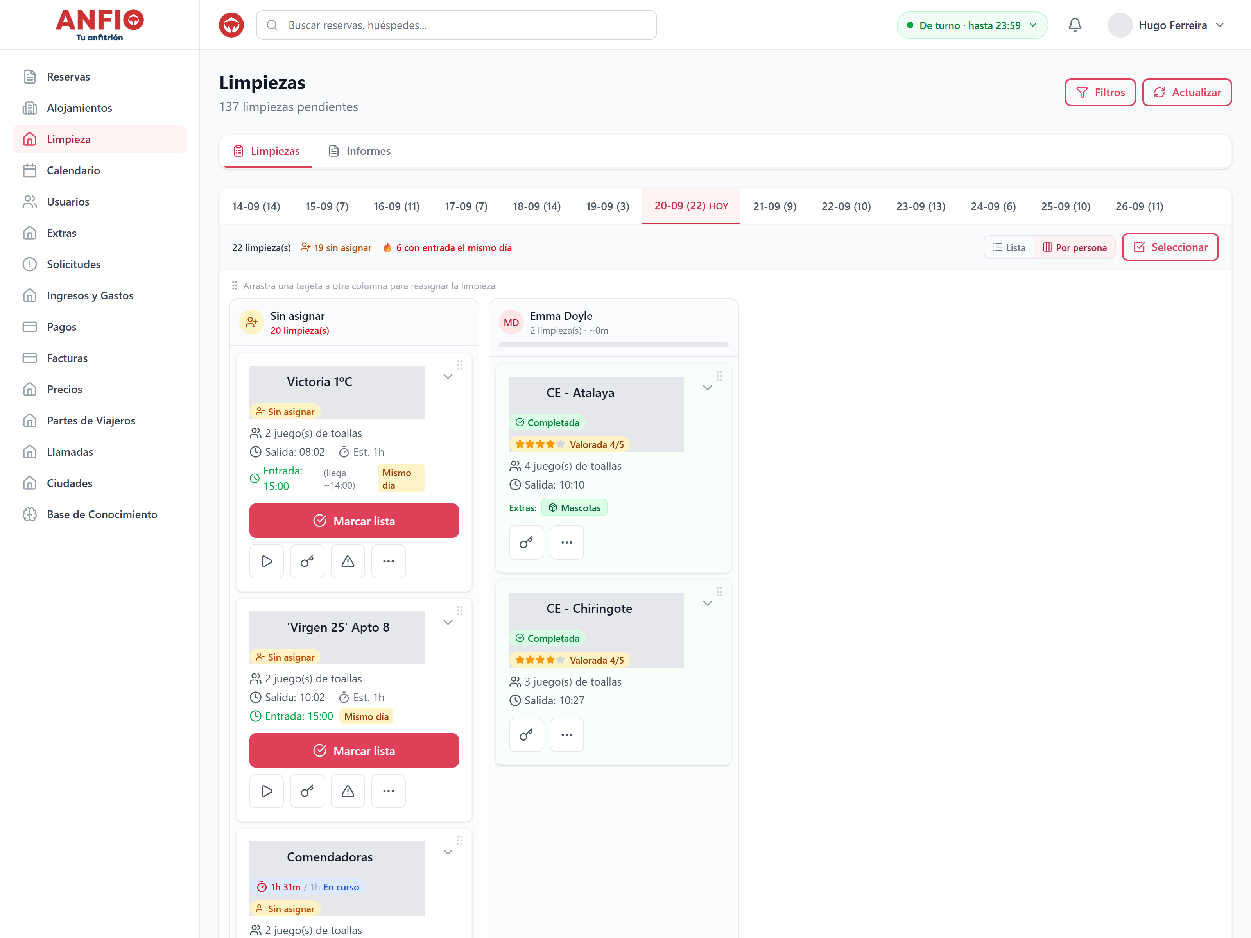
Task: Click the star rating on CE - Chiringote
Action: pyautogui.click(x=570, y=660)
